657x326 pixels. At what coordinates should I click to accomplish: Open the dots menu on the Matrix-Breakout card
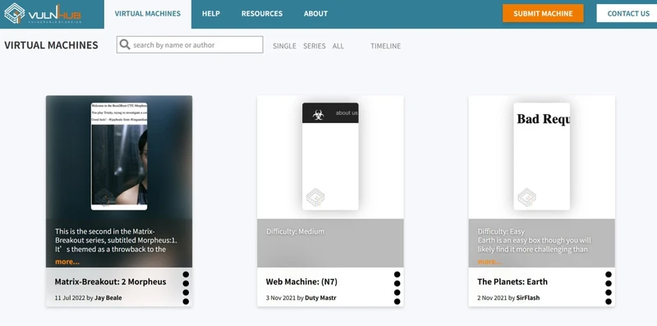tap(186, 288)
